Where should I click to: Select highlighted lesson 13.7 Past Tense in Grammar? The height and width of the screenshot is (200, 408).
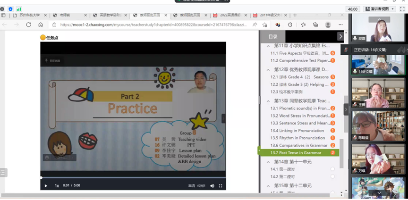click(300, 153)
